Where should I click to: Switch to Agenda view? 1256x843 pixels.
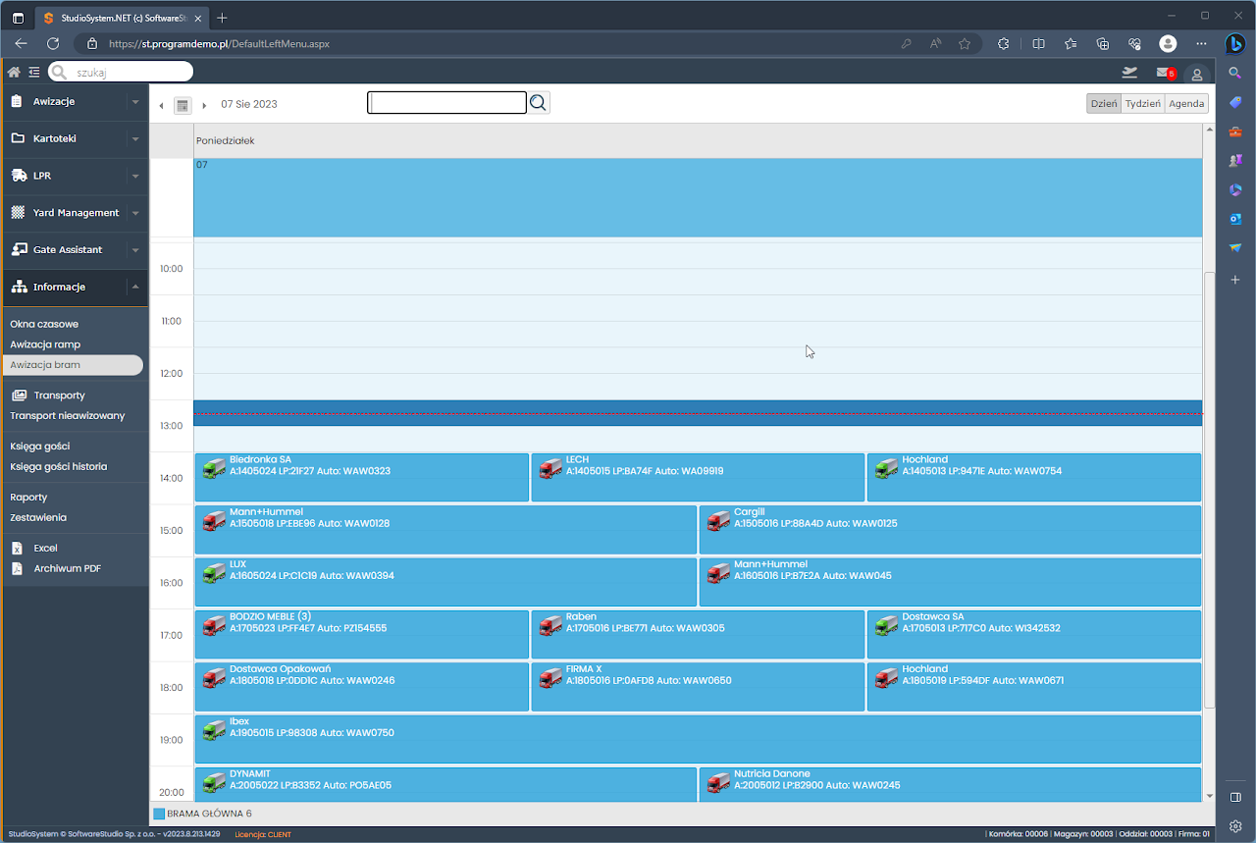pos(1186,104)
